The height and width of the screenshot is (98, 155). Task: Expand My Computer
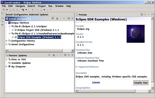point(6,66)
